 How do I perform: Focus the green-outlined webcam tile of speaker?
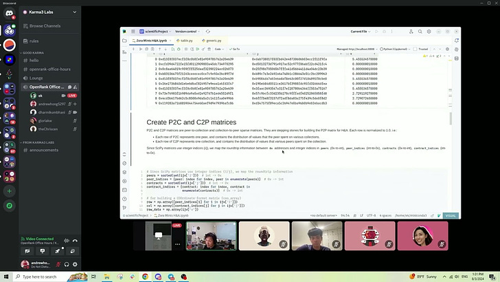(x=212, y=236)
